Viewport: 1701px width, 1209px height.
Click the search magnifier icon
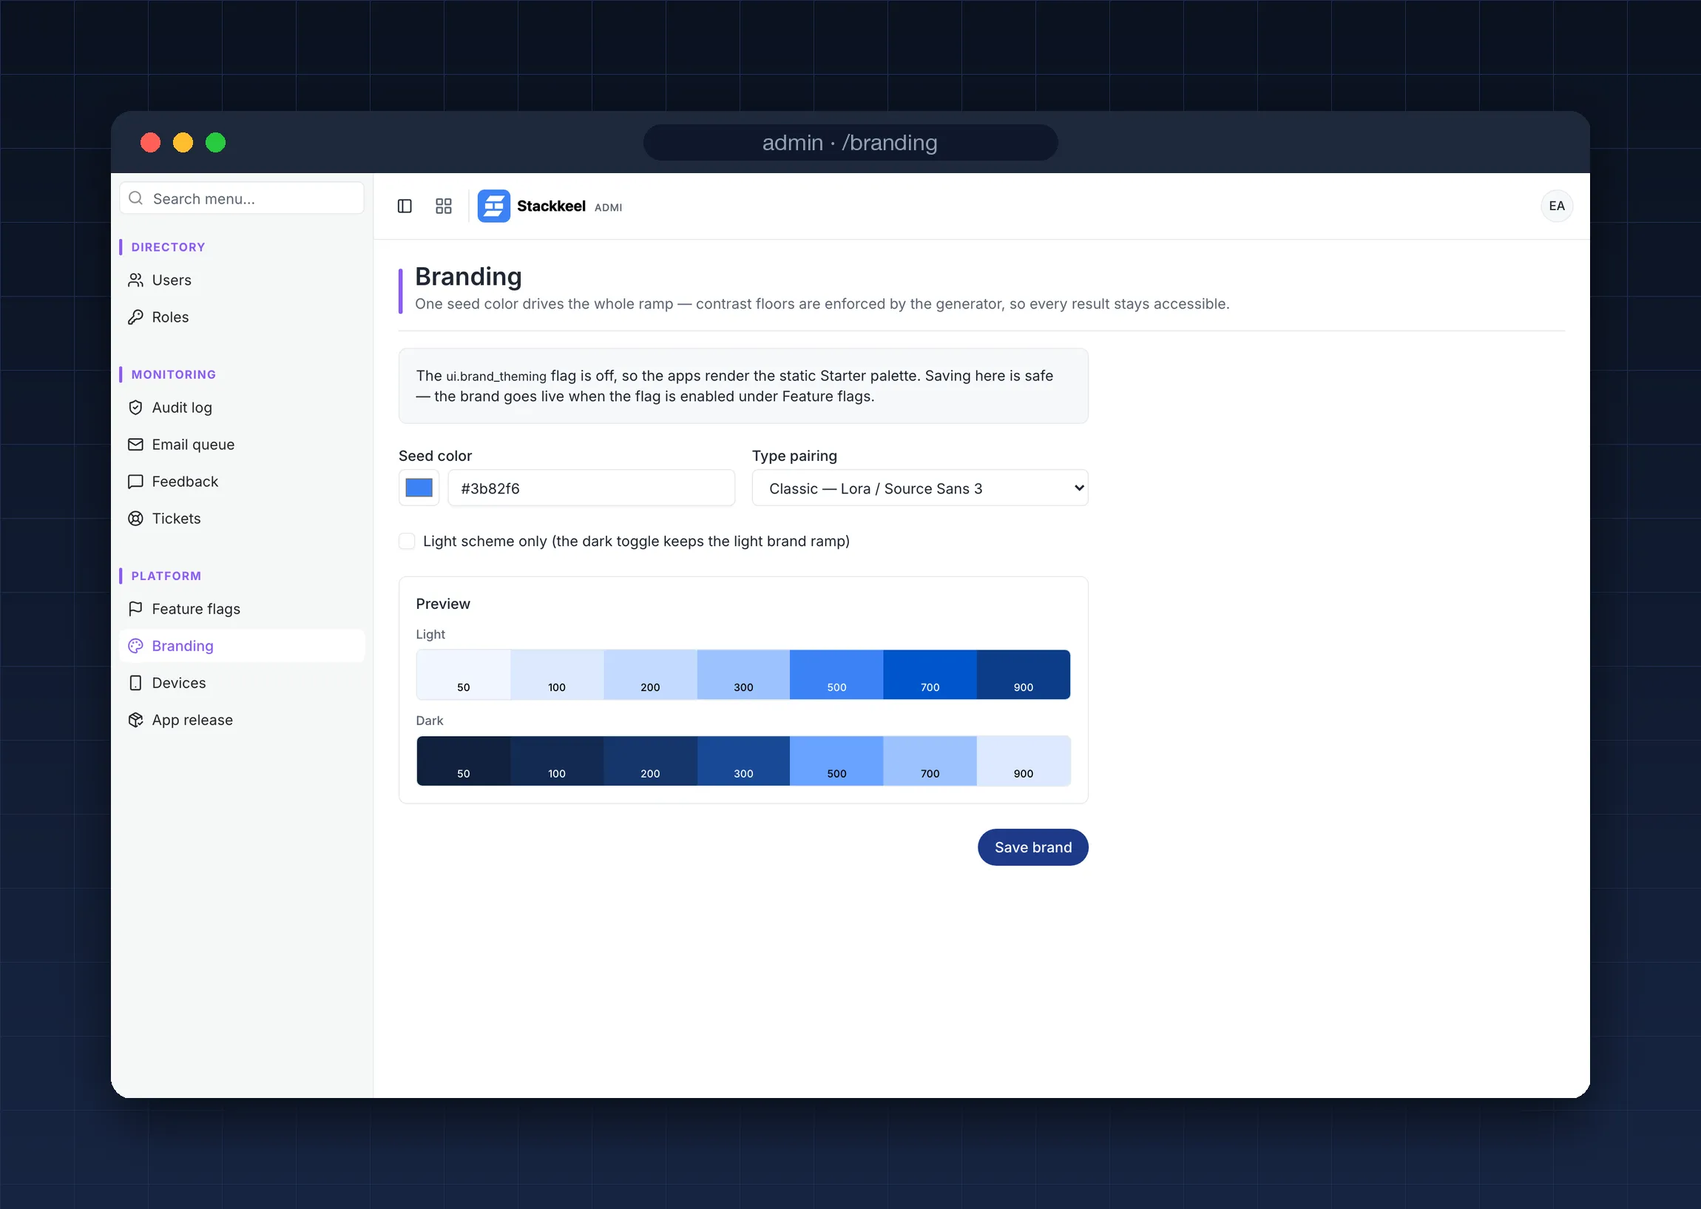click(x=135, y=198)
